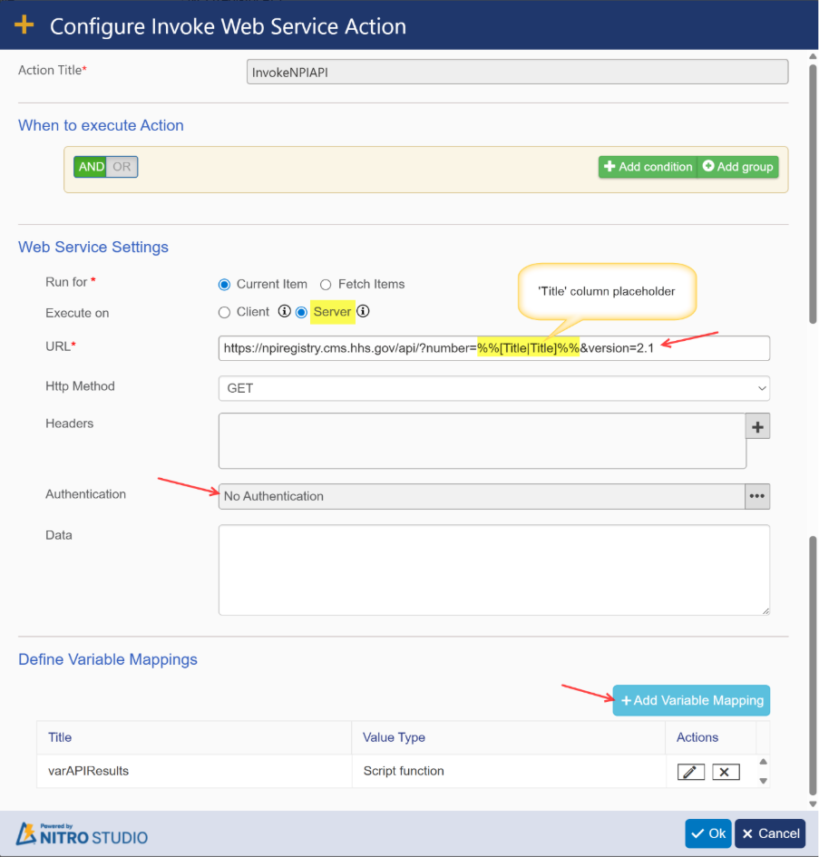This screenshot has height=857, width=819.
Task: Select the Fetch Items radio button
Action: pos(326,285)
